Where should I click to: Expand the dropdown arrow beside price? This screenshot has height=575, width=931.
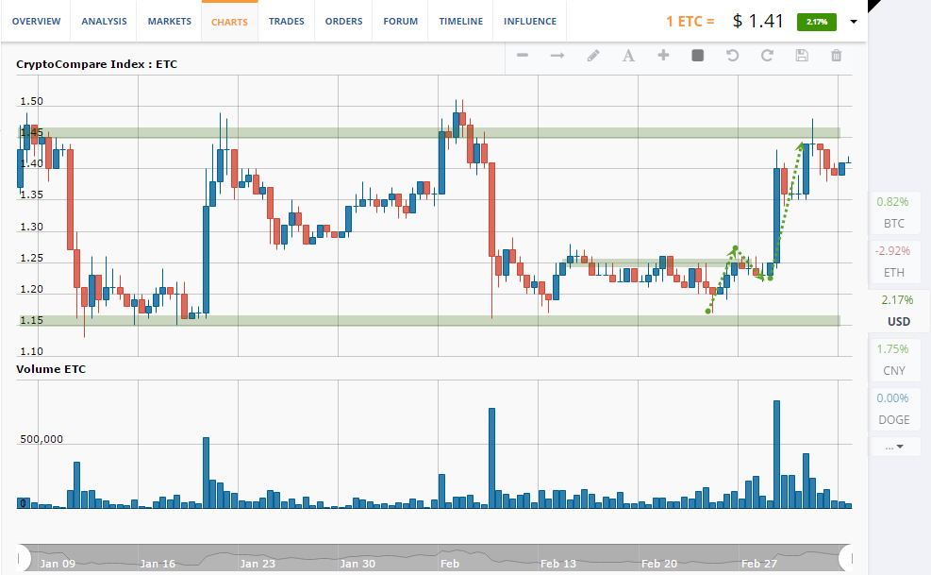click(x=854, y=22)
